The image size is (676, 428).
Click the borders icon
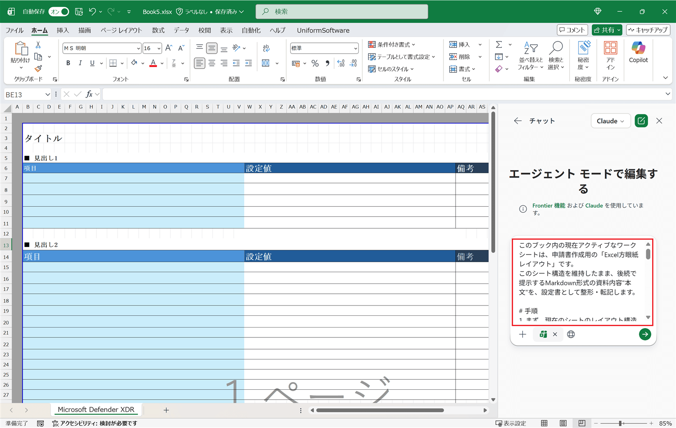(113, 63)
